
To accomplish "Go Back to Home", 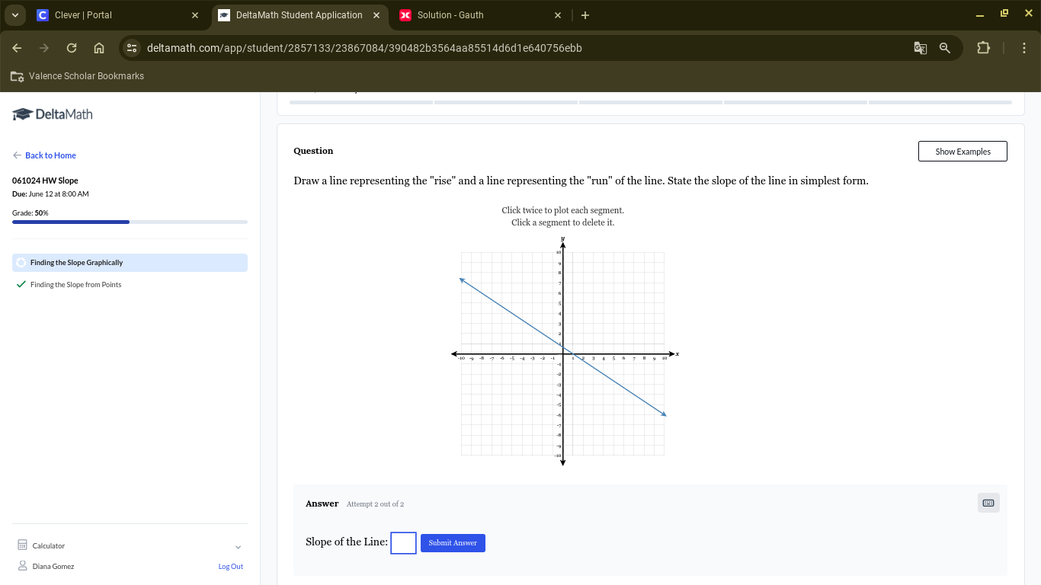I will (x=44, y=155).
